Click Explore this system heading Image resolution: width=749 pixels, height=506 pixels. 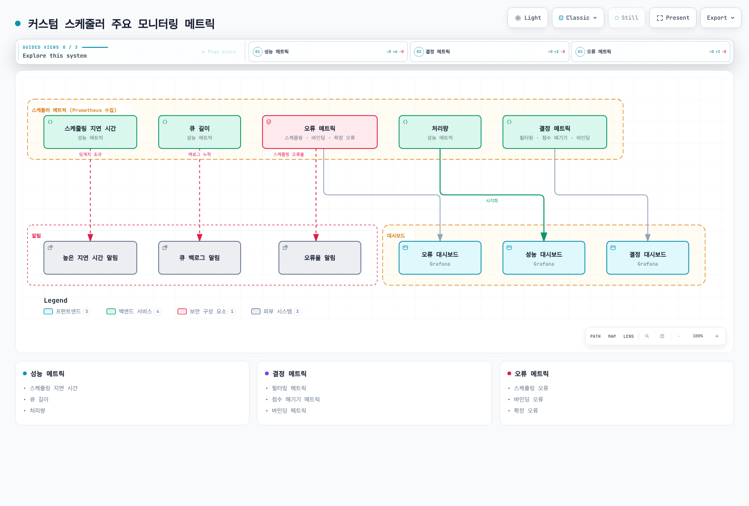coord(55,56)
